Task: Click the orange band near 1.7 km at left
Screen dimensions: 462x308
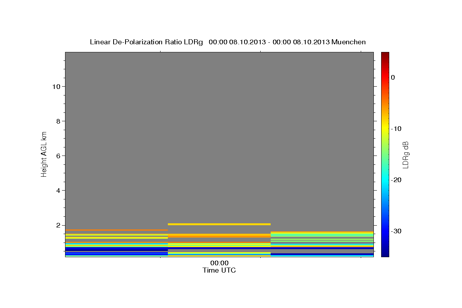Action: [x=117, y=230]
